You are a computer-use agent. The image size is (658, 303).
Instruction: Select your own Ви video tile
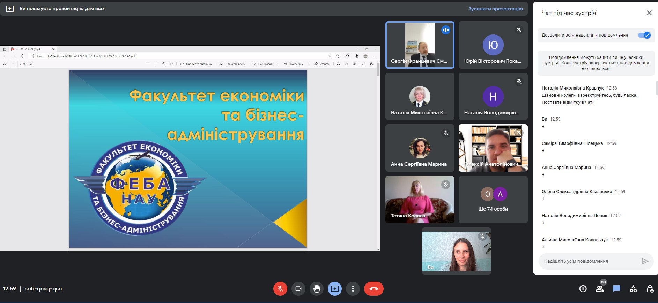coord(457,251)
